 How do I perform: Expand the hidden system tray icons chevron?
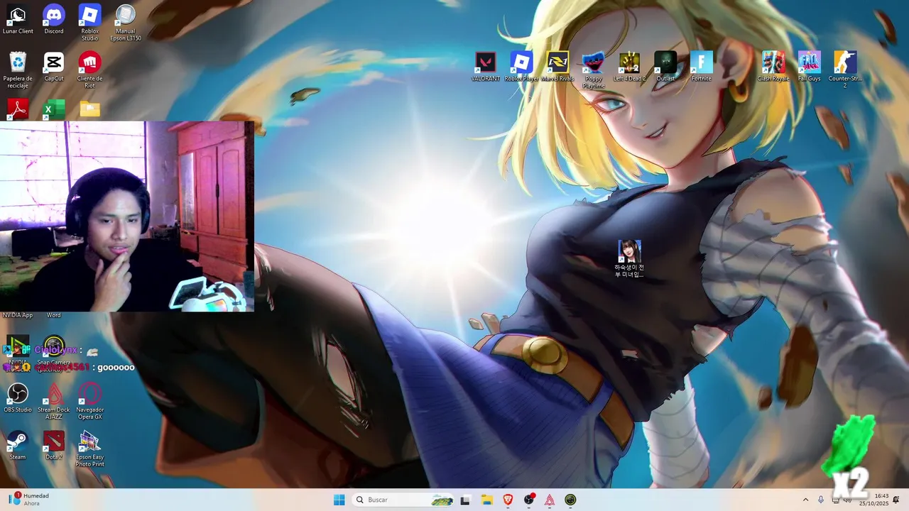tap(805, 500)
